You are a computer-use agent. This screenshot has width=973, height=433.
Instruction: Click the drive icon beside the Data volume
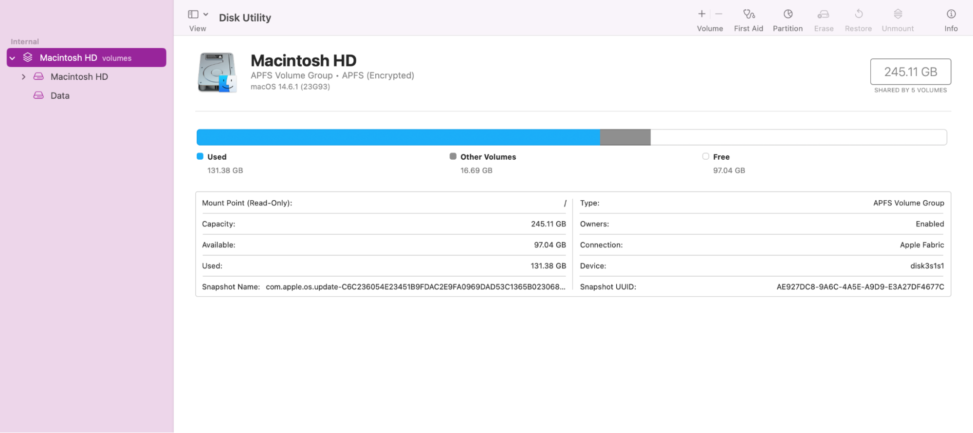[x=38, y=95]
